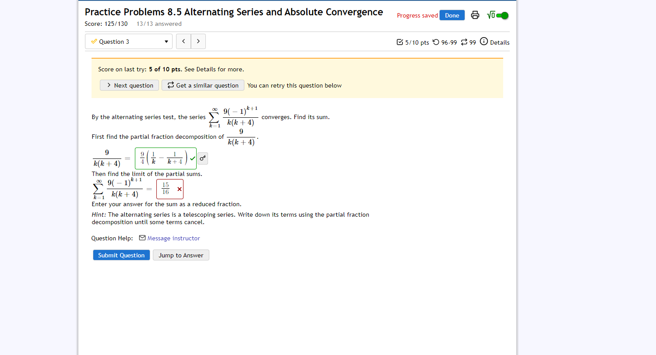Viewport: 656px width, 355px height.
Task: Click the printer icon
Action: (x=475, y=14)
